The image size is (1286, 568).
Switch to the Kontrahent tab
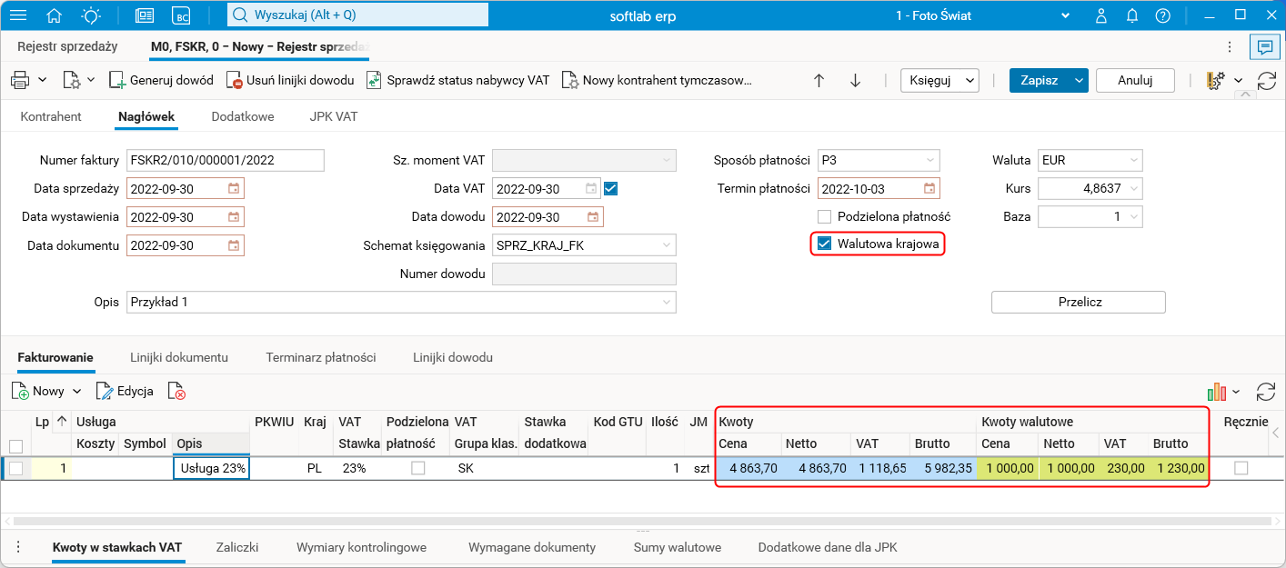(51, 116)
